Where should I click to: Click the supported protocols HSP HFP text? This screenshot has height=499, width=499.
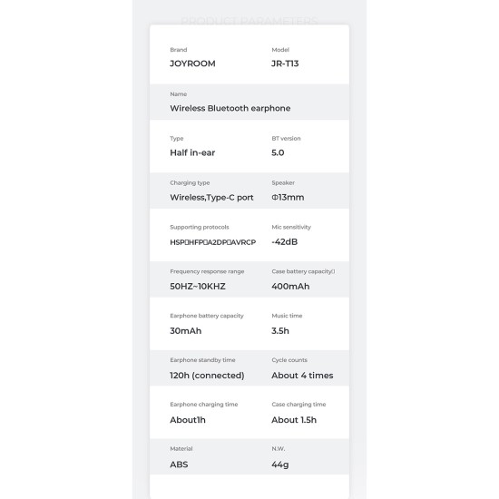[213, 242]
